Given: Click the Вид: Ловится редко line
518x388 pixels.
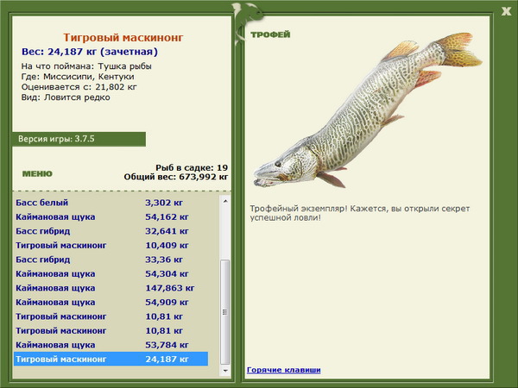Looking at the screenshot, I should pyautogui.click(x=66, y=97).
